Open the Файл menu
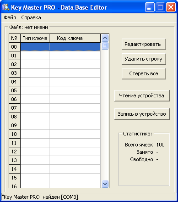Viewport: 178px width, 202px height. click(x=10, y=17)
